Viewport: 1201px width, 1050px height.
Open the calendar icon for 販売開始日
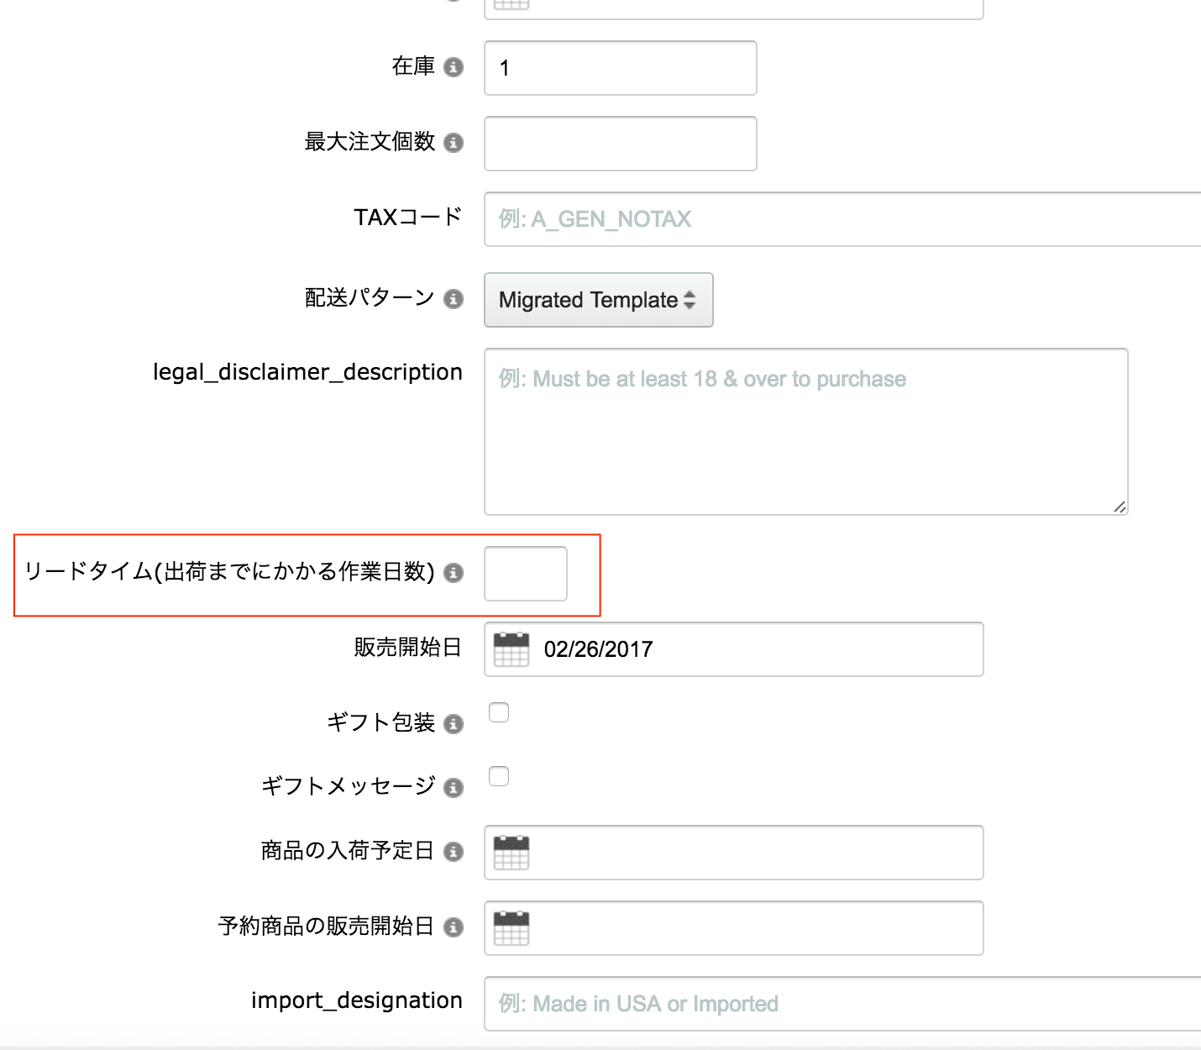tap(511, 649)
